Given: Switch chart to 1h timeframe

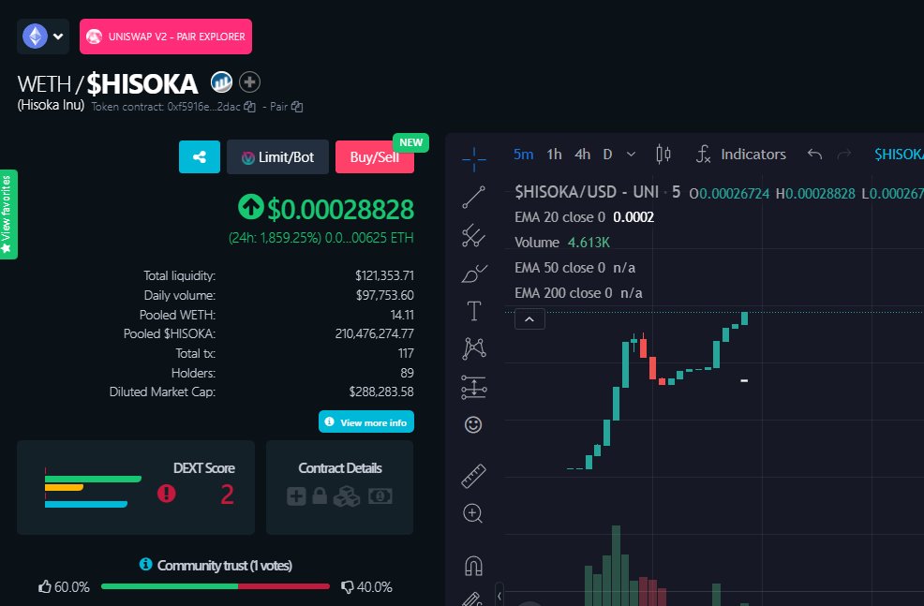Looking at the screenshot, I should (x=554, y=155).
